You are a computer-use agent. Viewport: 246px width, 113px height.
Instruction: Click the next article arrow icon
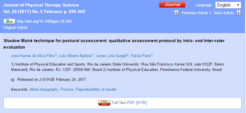238,13
